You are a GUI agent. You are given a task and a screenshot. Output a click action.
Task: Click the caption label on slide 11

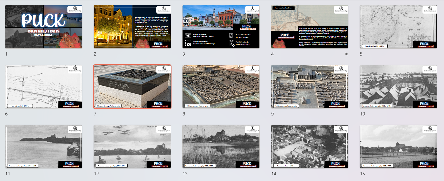(x=22, y=166)
